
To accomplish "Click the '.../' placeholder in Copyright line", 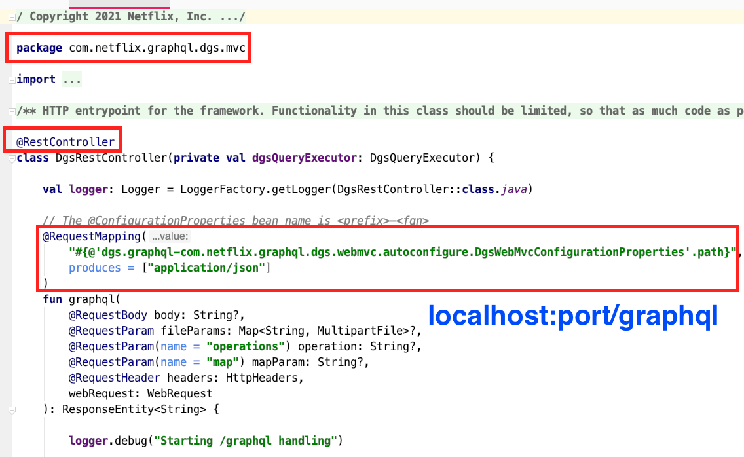I will pyautogui.click(x=232, y=16).
